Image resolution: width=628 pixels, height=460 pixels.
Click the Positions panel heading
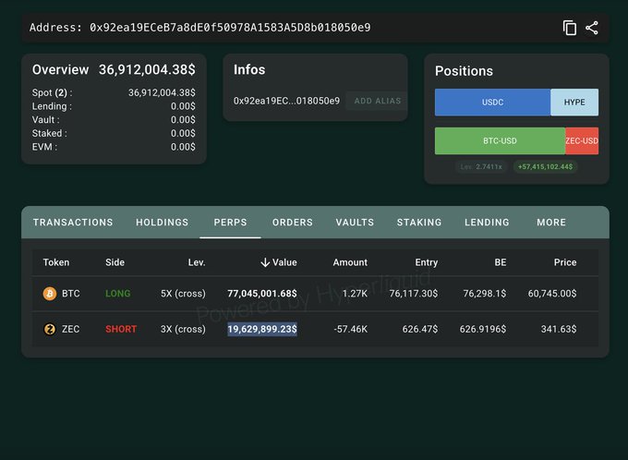coord(464,71)
